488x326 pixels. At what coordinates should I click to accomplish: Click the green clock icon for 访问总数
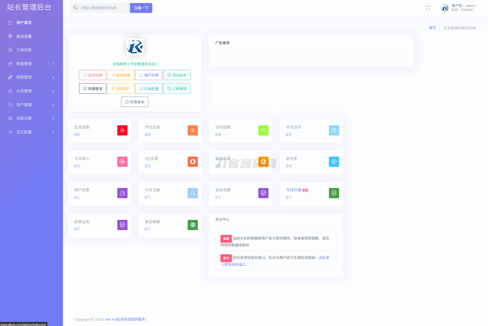263,130
